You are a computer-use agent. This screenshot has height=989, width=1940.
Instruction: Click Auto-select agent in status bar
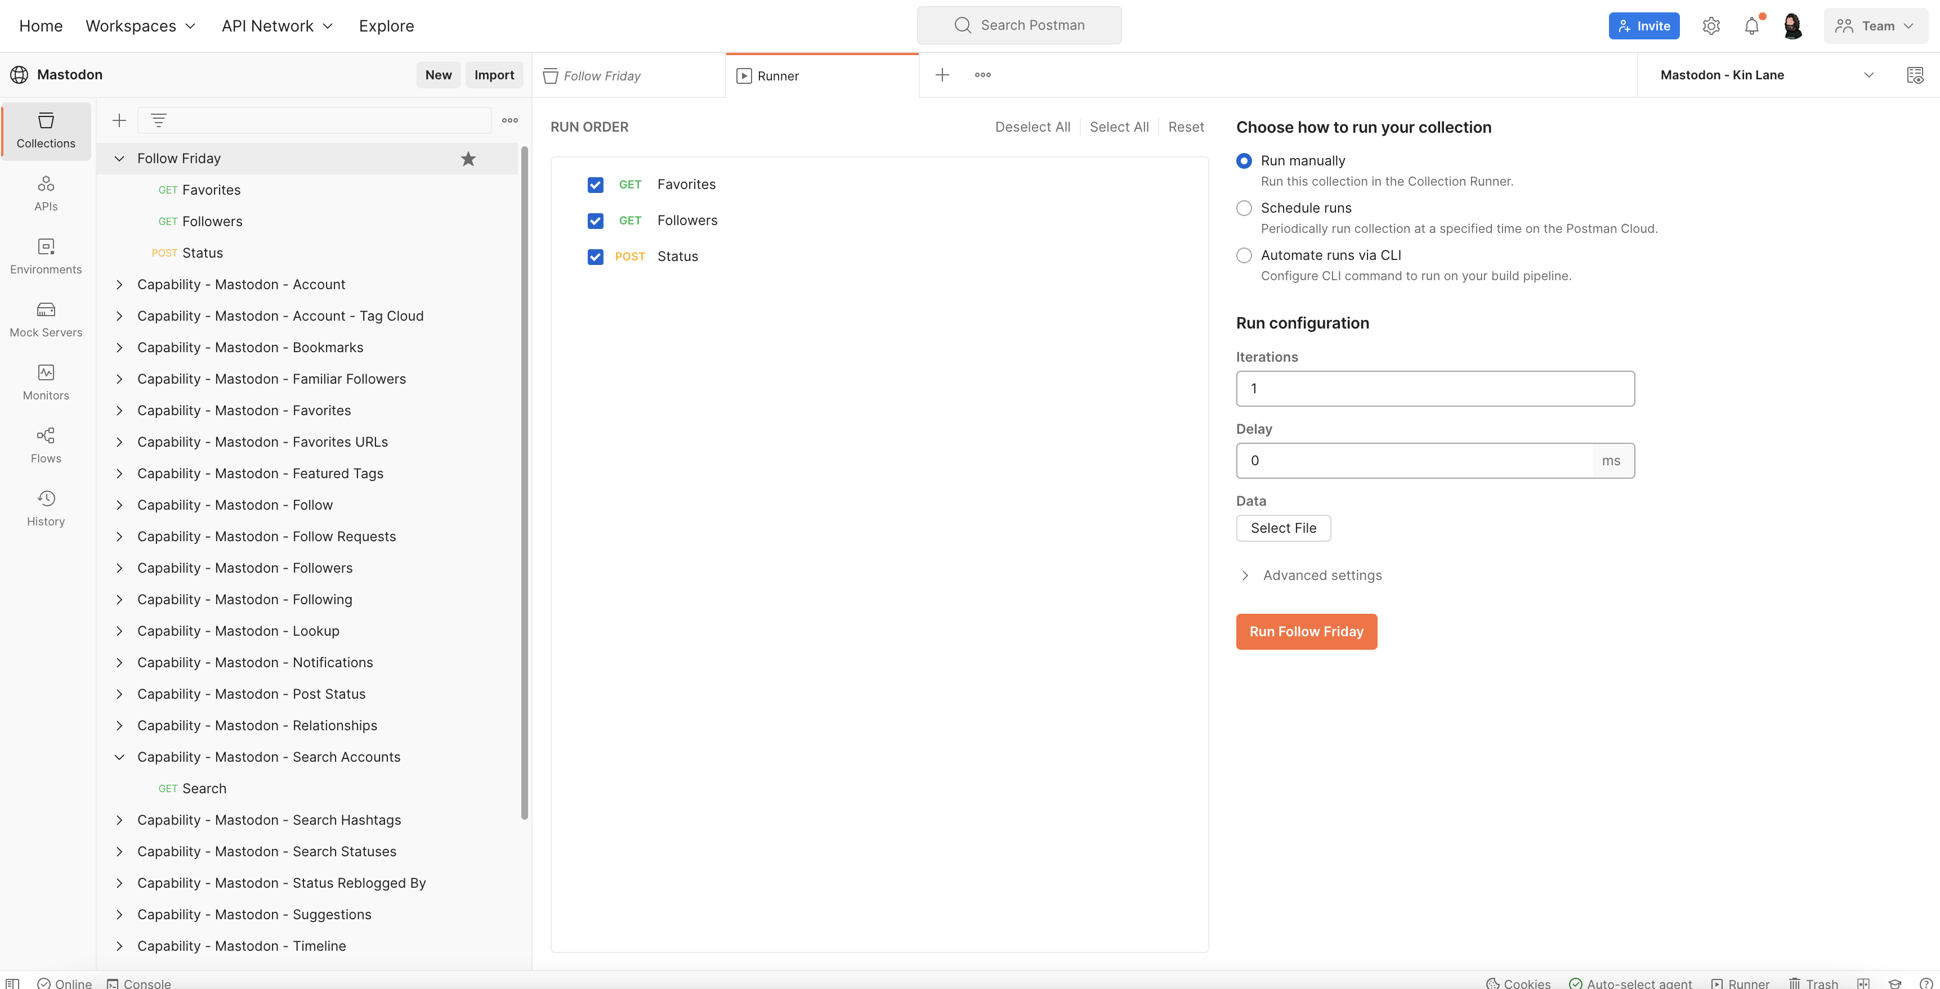point(1630,983)
